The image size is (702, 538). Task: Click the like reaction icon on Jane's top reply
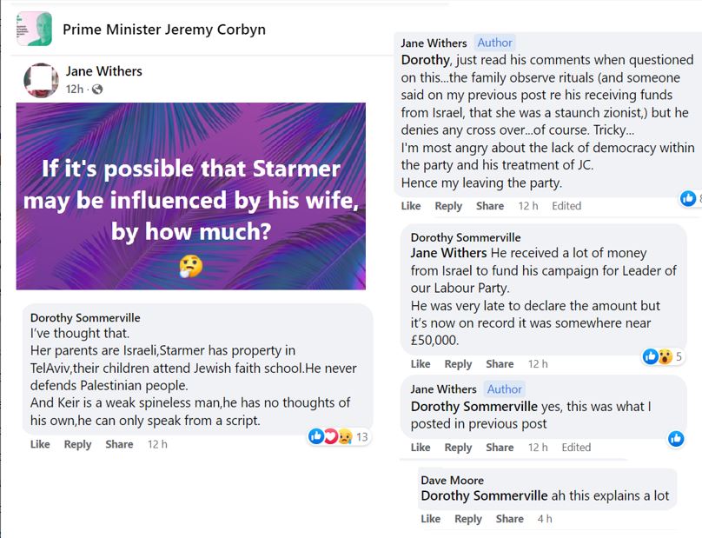(x=689, y=199)
